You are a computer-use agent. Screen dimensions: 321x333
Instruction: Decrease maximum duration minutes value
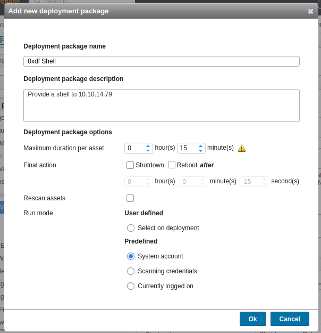pos(200,151)
